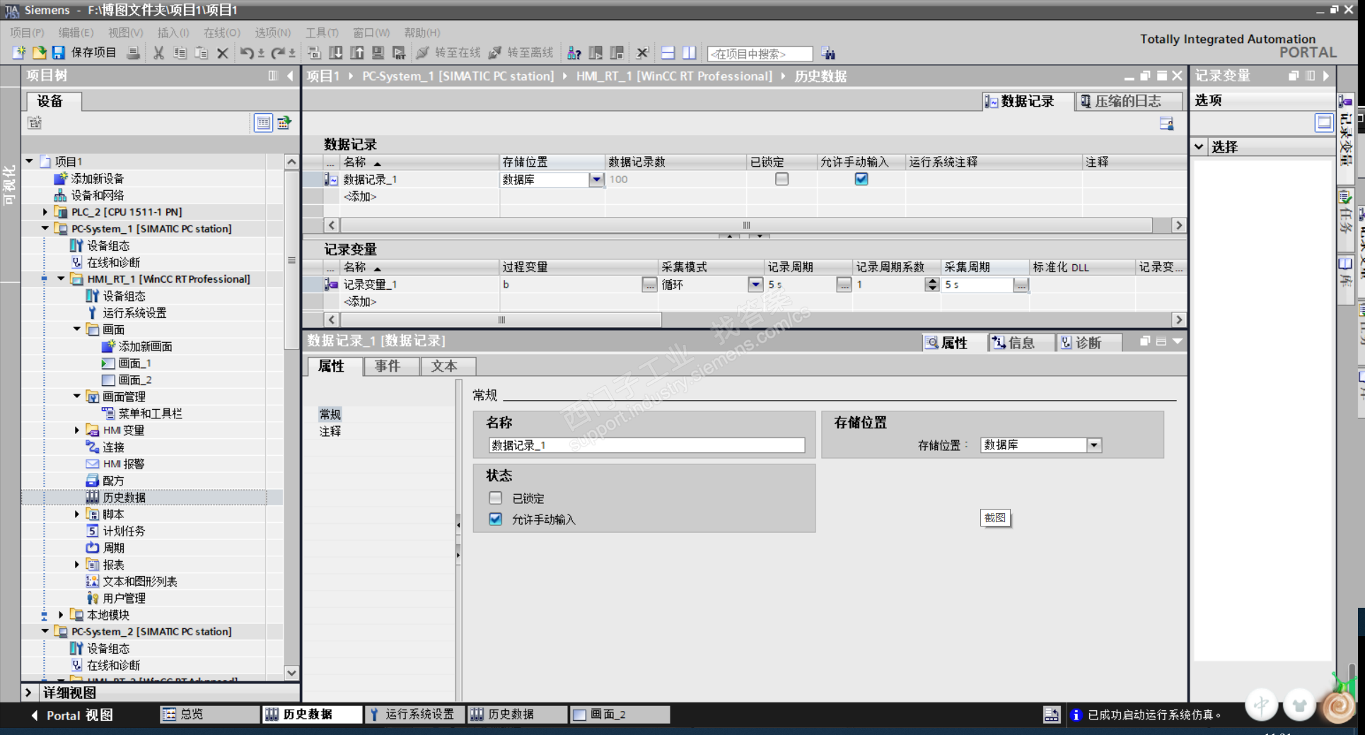
Task: Click the 转至离线 button
Action: point(521,53)
